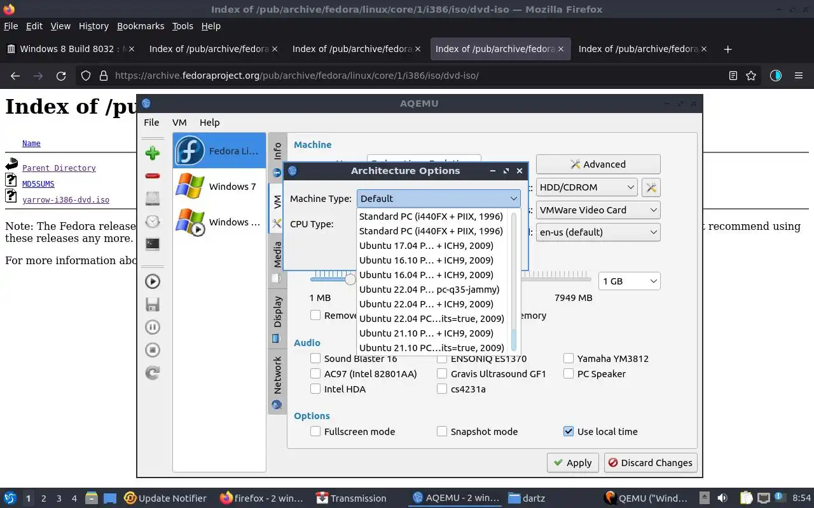The image size is (814, 508).
Task: Click the wrench icon button beside HDD/CDROM
Action: pos(651,187)
